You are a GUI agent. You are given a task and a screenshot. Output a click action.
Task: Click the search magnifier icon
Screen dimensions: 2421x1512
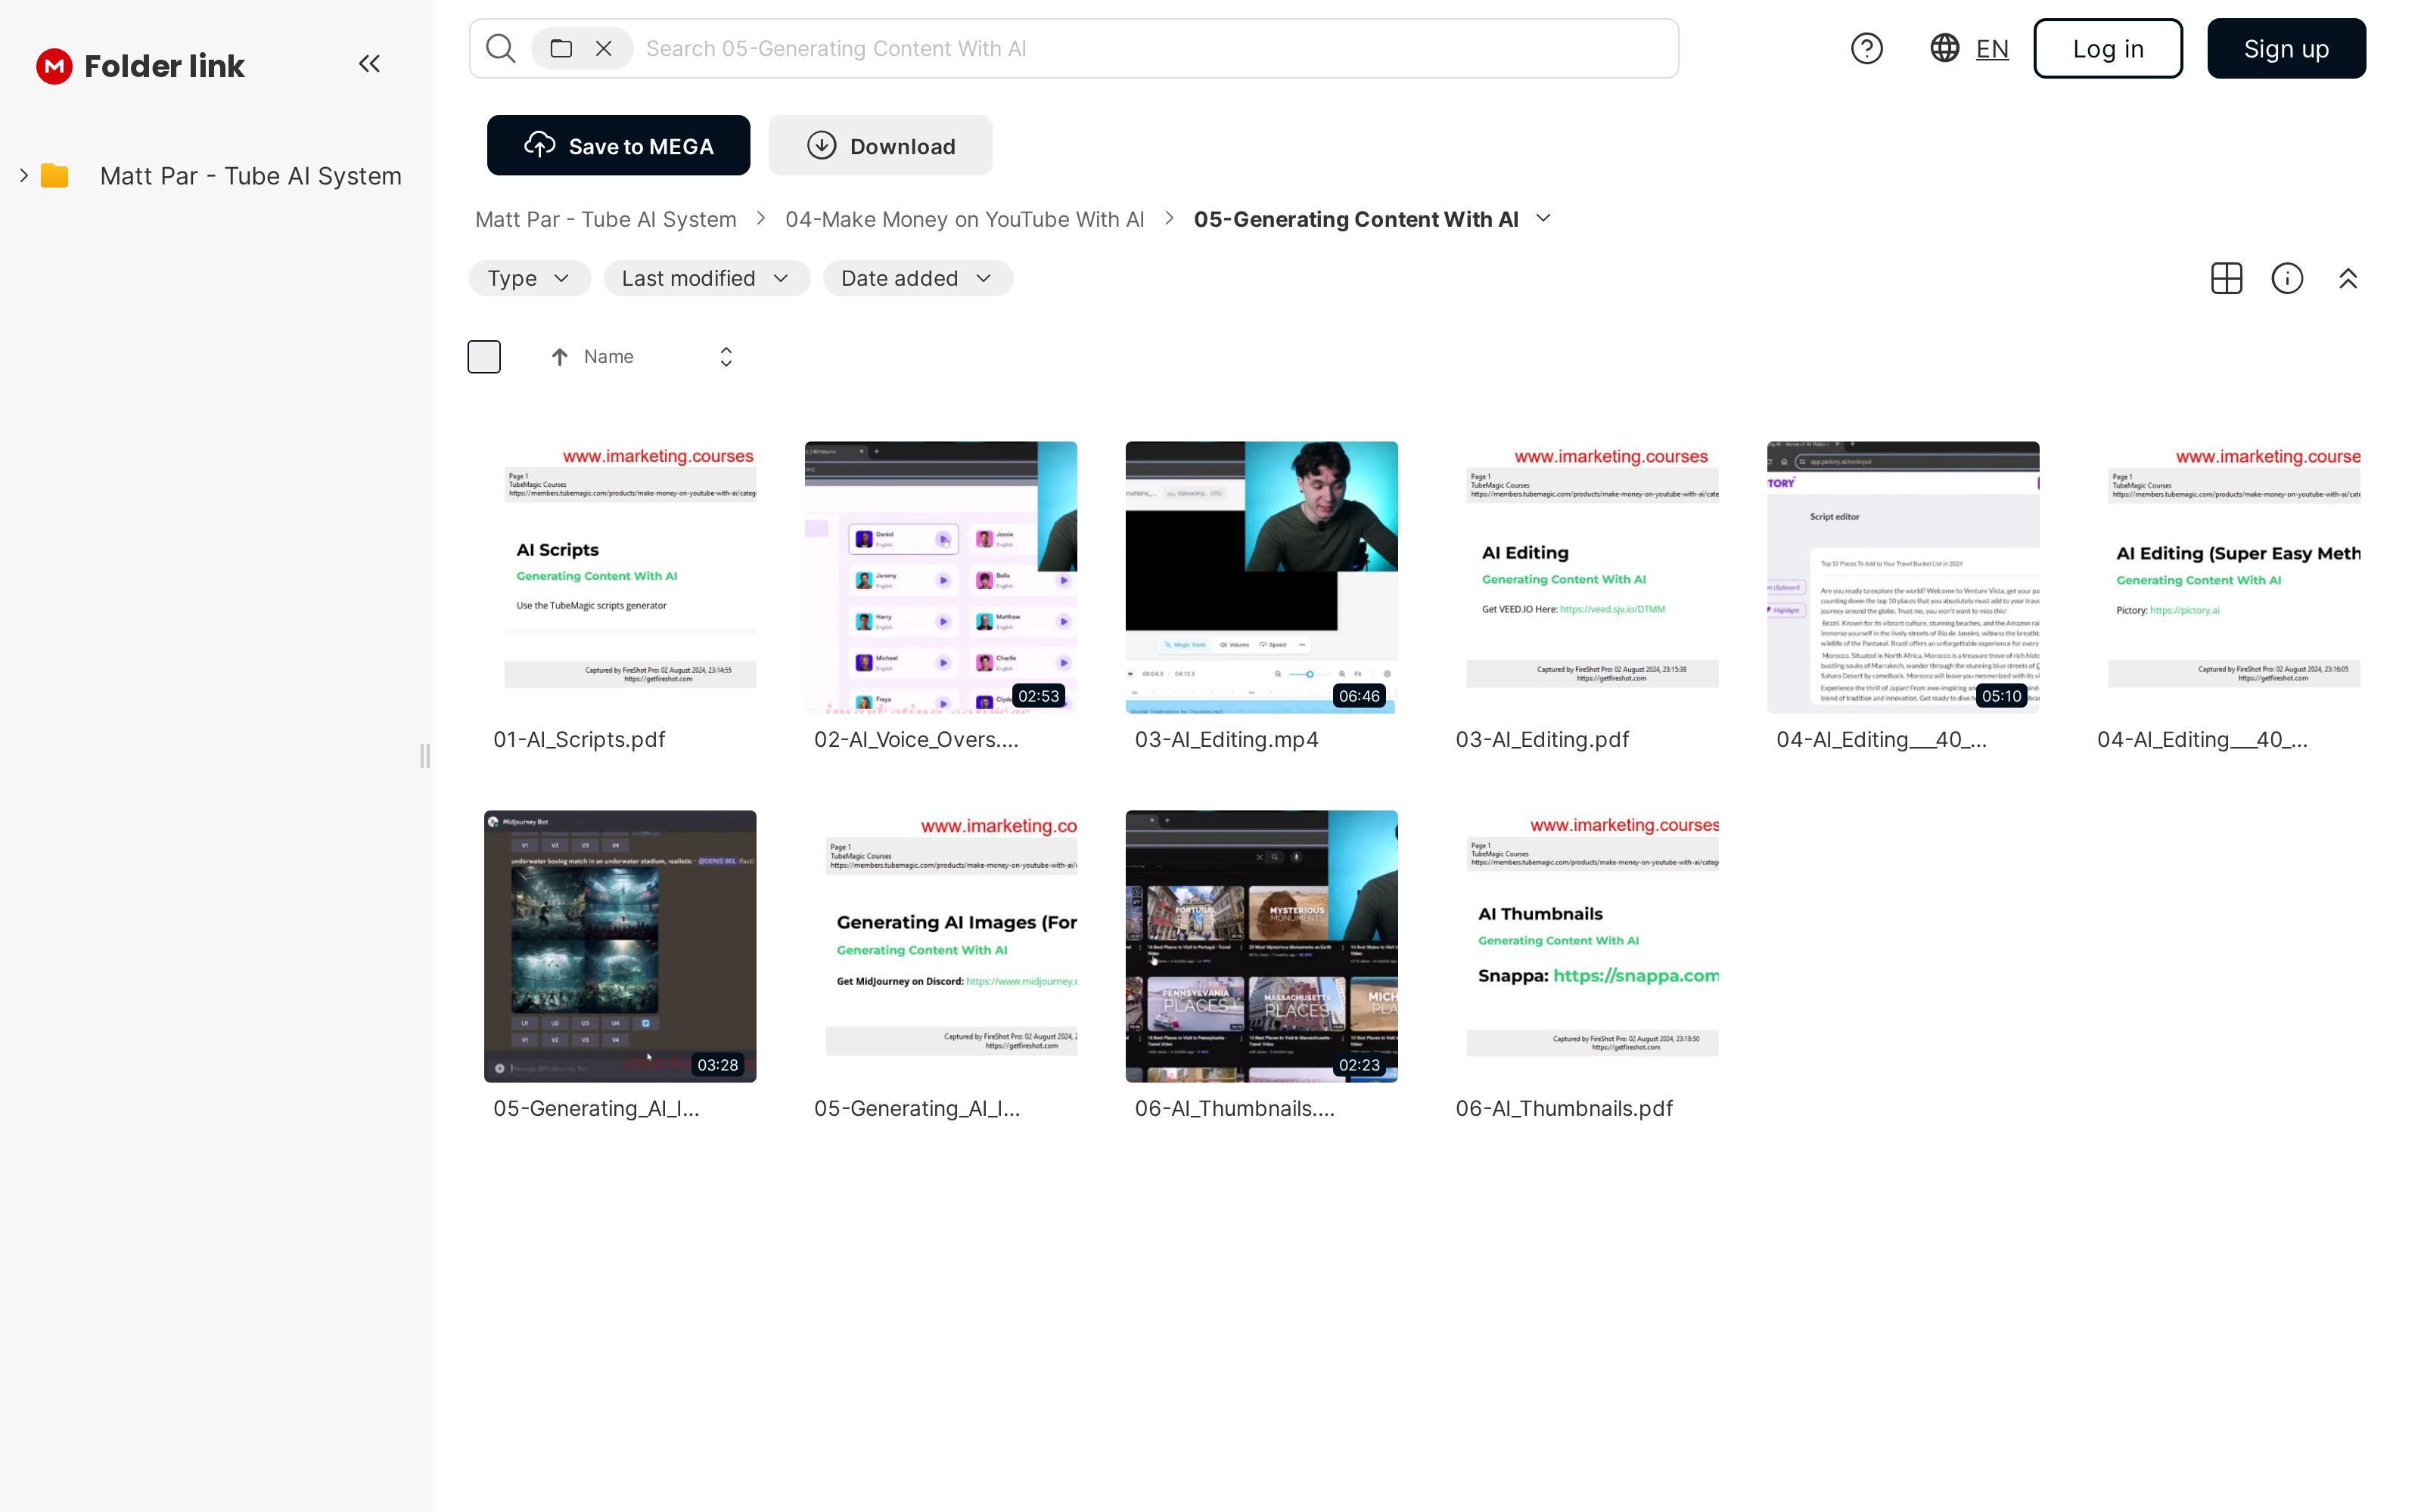click(x=500, y=48)
